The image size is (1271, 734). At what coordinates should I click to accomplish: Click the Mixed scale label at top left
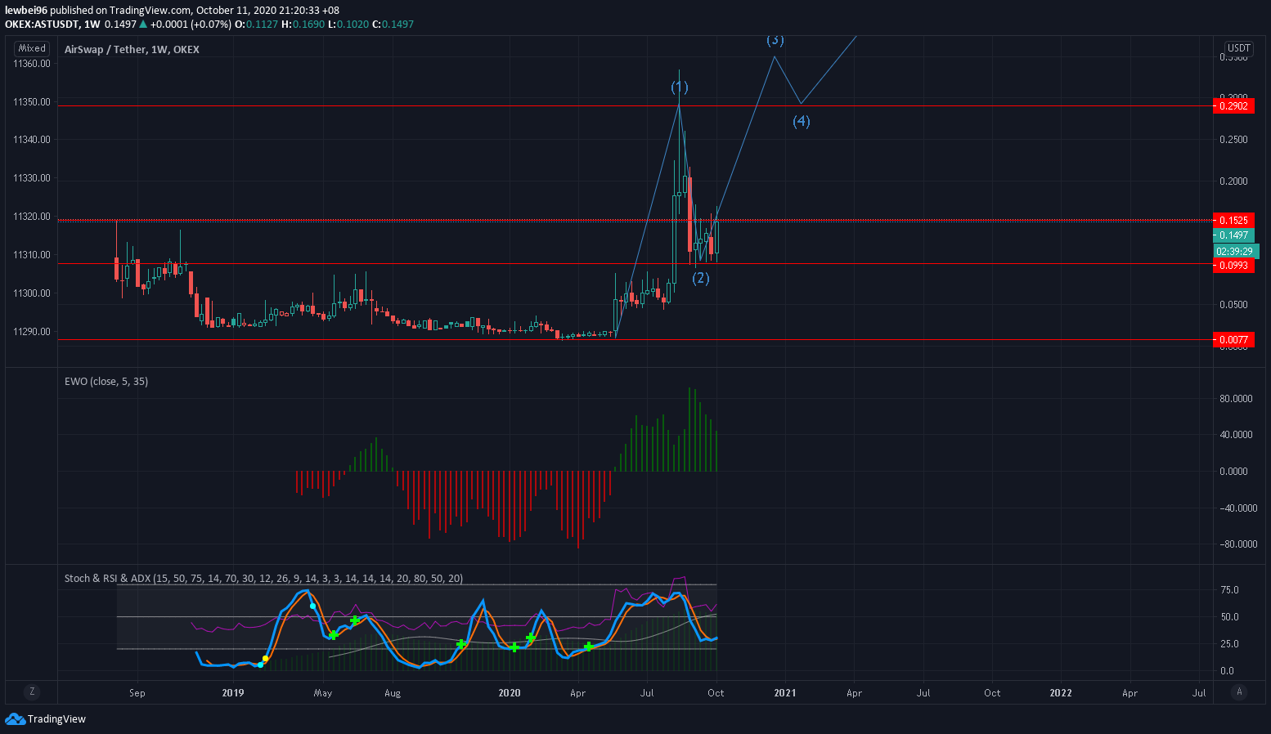(x=32, y=48)
